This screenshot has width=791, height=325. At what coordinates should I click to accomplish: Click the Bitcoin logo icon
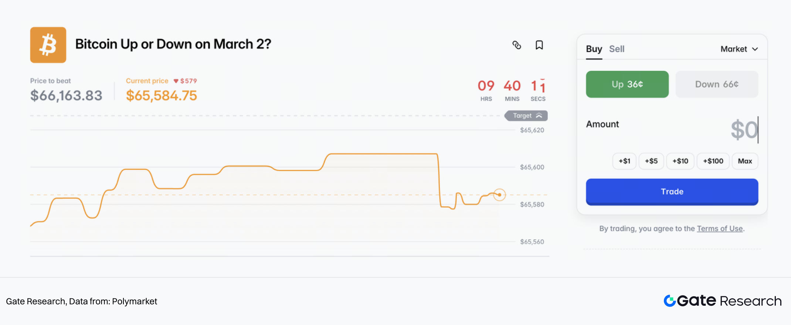point(48,45)
